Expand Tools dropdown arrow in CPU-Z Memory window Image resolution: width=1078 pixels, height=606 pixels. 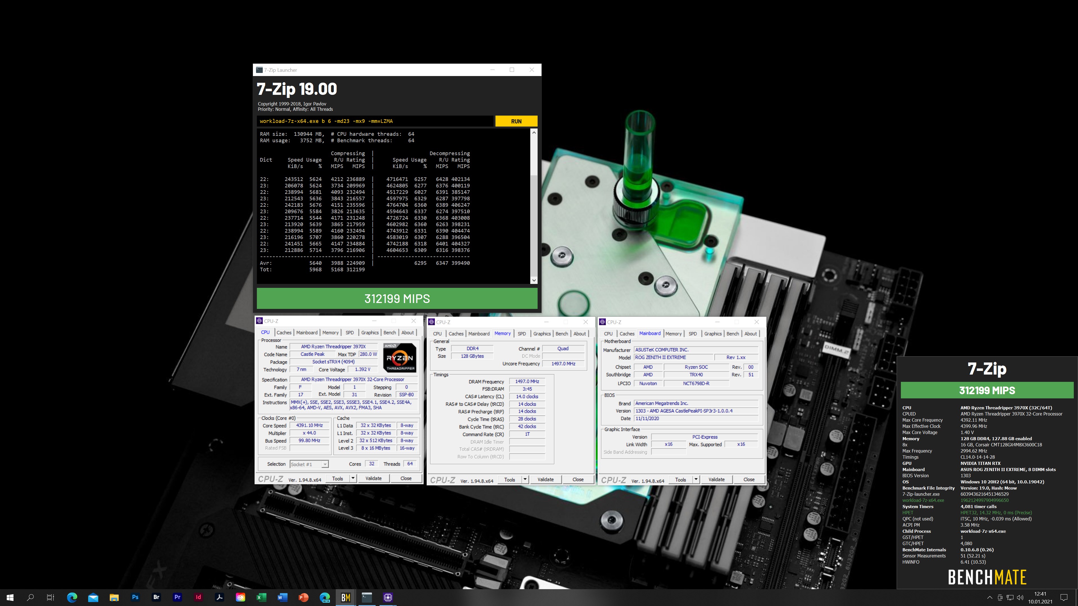525,479
